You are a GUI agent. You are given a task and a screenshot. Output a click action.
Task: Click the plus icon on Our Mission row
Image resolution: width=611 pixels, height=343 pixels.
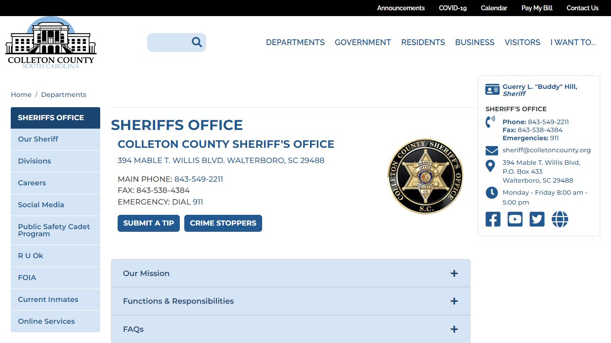pos(454,273)
